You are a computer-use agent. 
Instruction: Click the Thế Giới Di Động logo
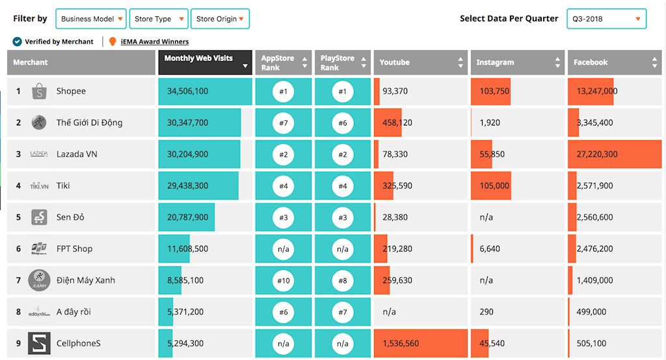[39, 122]
